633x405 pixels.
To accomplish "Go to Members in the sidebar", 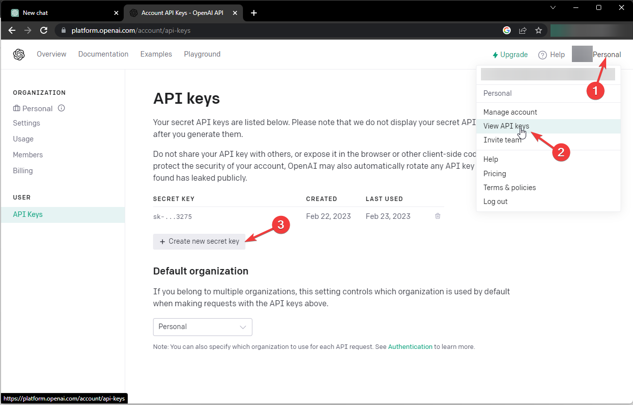I will click(28, 155).
